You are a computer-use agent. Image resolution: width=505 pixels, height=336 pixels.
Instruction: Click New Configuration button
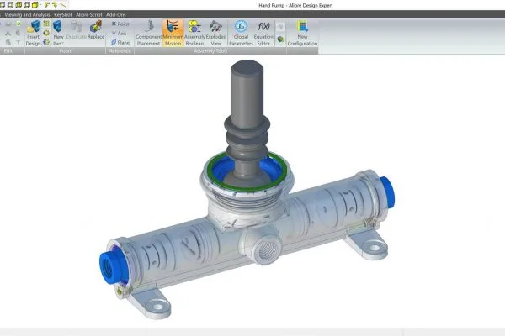(302, 33)
